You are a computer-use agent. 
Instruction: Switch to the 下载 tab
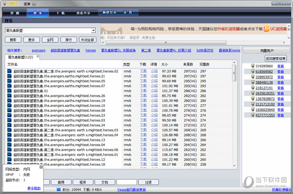[61, 13]
